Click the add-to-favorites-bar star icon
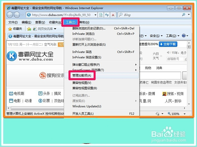The height and width of the screenshot is (147, 197). point(29,29)
